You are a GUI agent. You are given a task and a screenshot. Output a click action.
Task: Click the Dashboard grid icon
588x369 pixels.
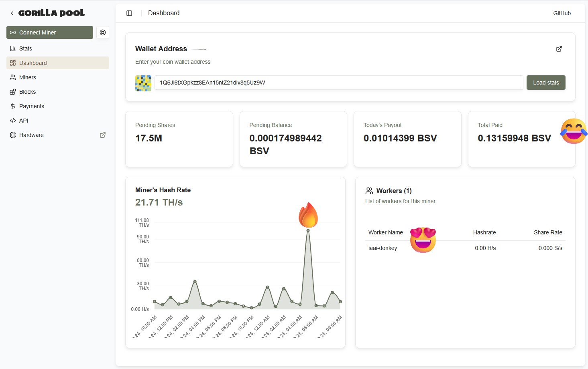[x=13, y=63]
